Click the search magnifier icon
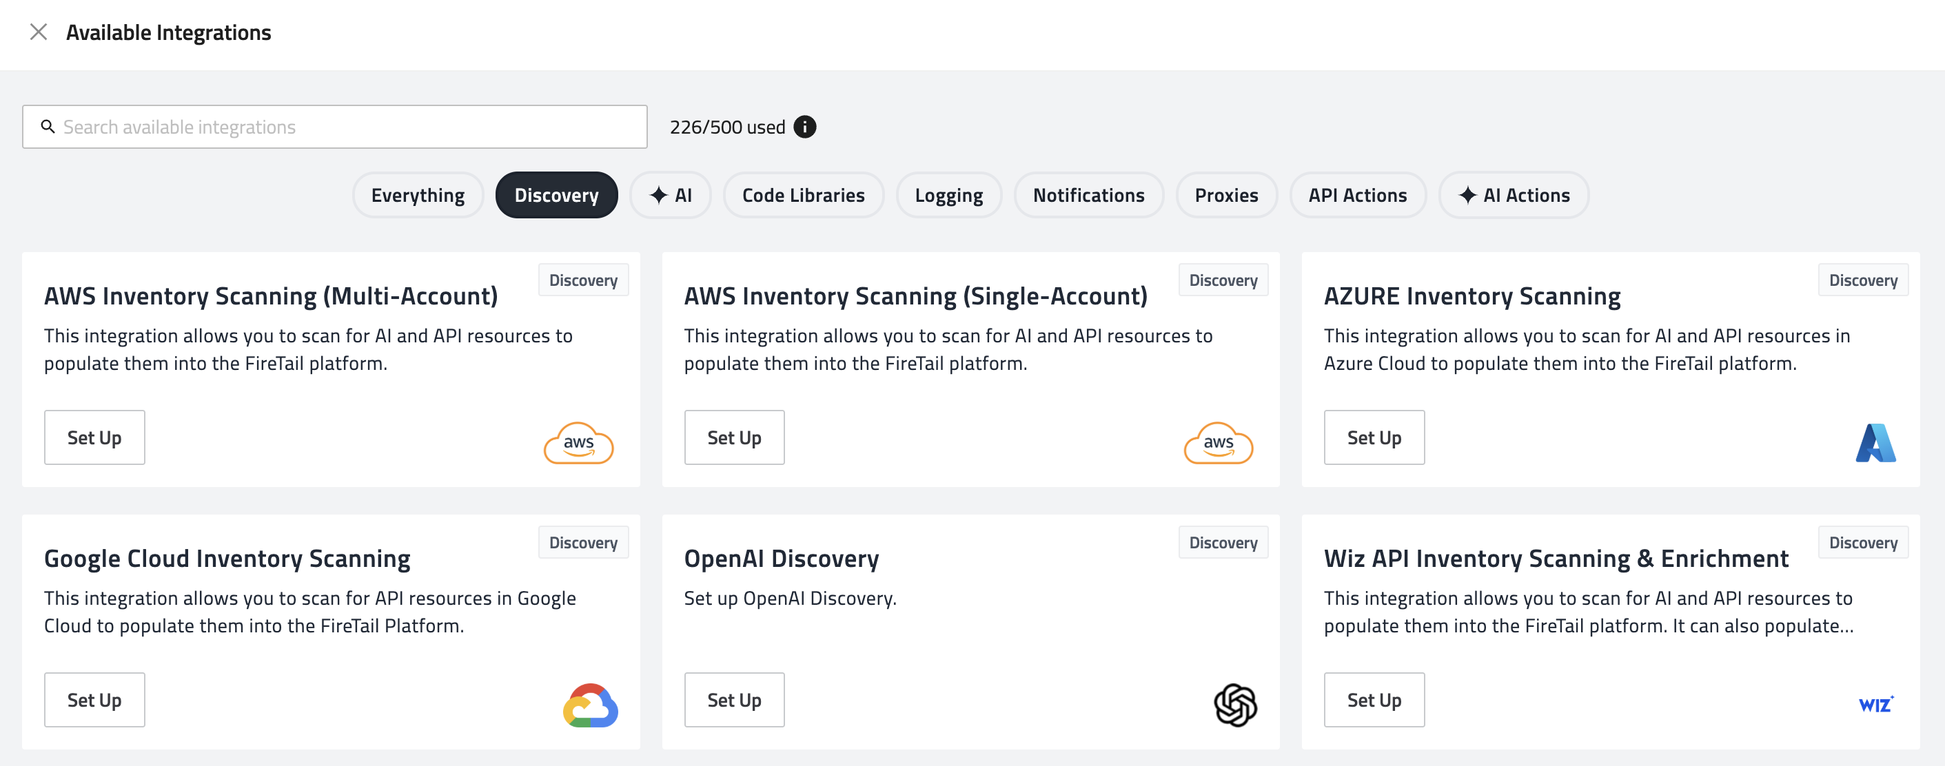This screenshot has height=766, width=1945. (48, 127)
